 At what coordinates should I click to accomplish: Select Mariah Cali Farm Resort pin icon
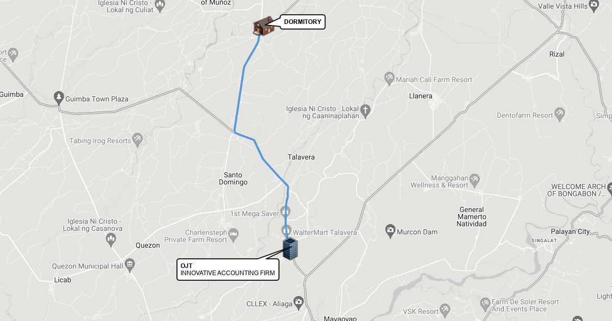click(x=390, y=78)
